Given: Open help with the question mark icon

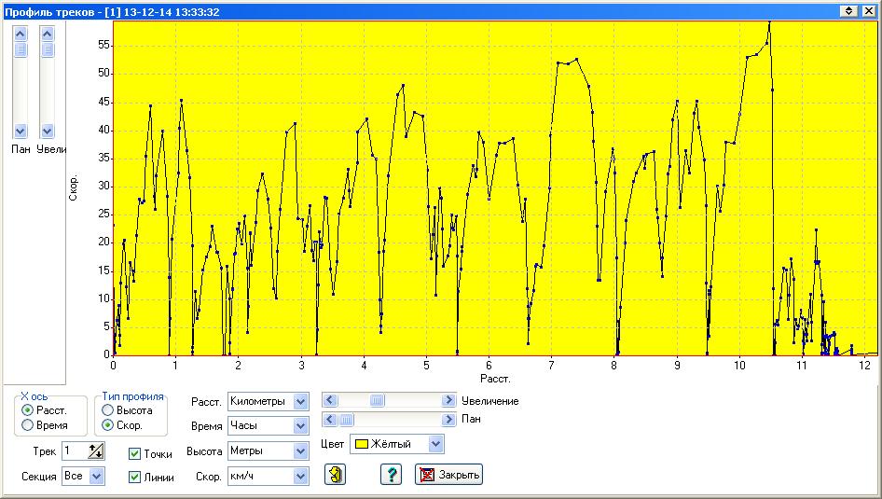Looking at the screenshot, I should (x=391, y=474).
